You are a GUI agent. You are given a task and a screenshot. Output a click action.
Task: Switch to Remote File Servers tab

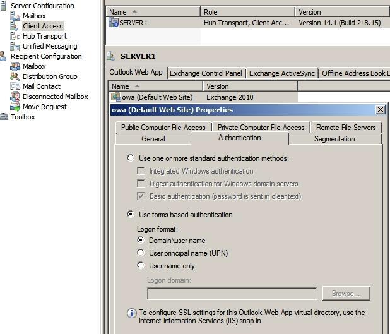pos(346,127)
